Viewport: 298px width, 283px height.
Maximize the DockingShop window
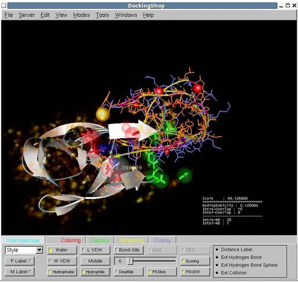[288, 5]
